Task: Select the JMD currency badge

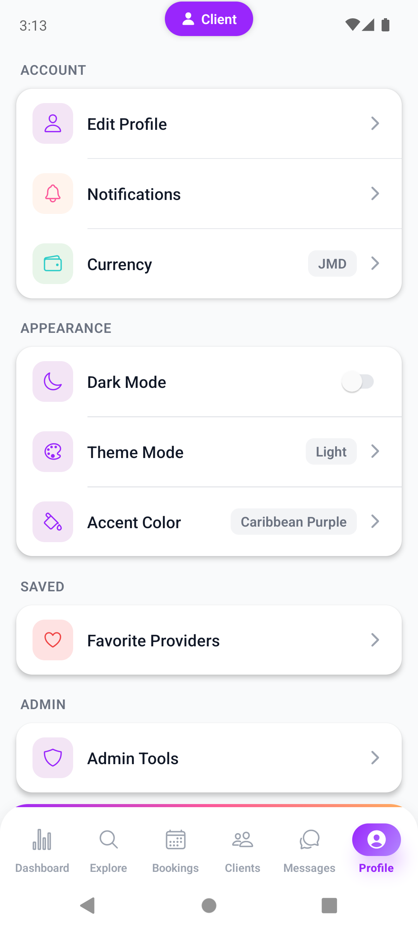Action: coord(332,264)
